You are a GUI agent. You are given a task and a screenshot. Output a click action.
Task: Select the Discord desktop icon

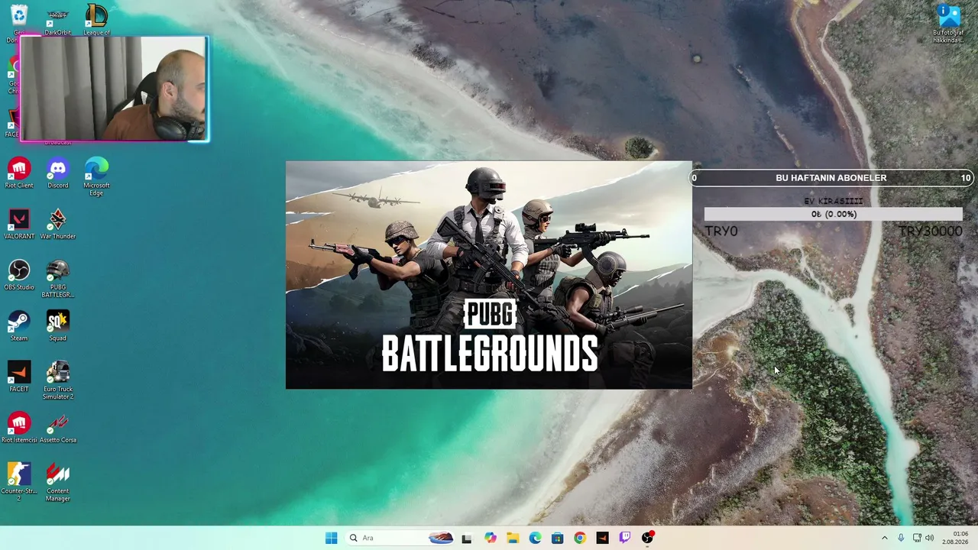(58, 173)
